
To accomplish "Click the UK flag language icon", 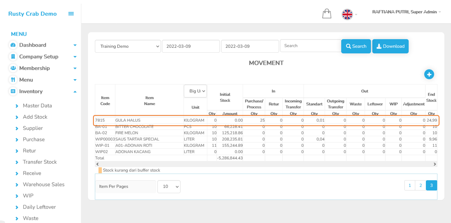I will tap(347, 14).
